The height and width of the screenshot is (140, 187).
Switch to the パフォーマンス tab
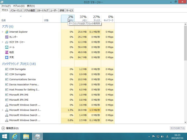(16, 10)
